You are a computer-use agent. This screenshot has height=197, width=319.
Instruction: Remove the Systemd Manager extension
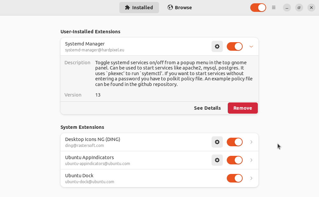pyautogui.click(x=243, y=108)
